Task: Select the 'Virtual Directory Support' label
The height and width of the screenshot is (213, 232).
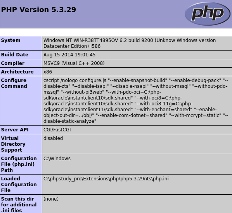Action: pos(13,144)
